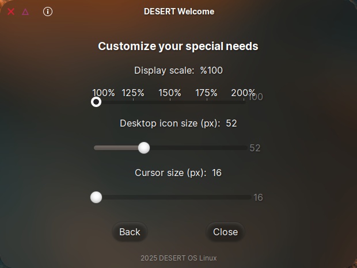Select the 150% mark on the Display scale slider
357x268 pixels.
[x=170, y=102]
